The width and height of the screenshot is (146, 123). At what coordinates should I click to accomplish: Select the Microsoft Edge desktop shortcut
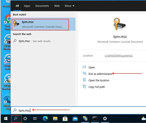pos(7,102)
